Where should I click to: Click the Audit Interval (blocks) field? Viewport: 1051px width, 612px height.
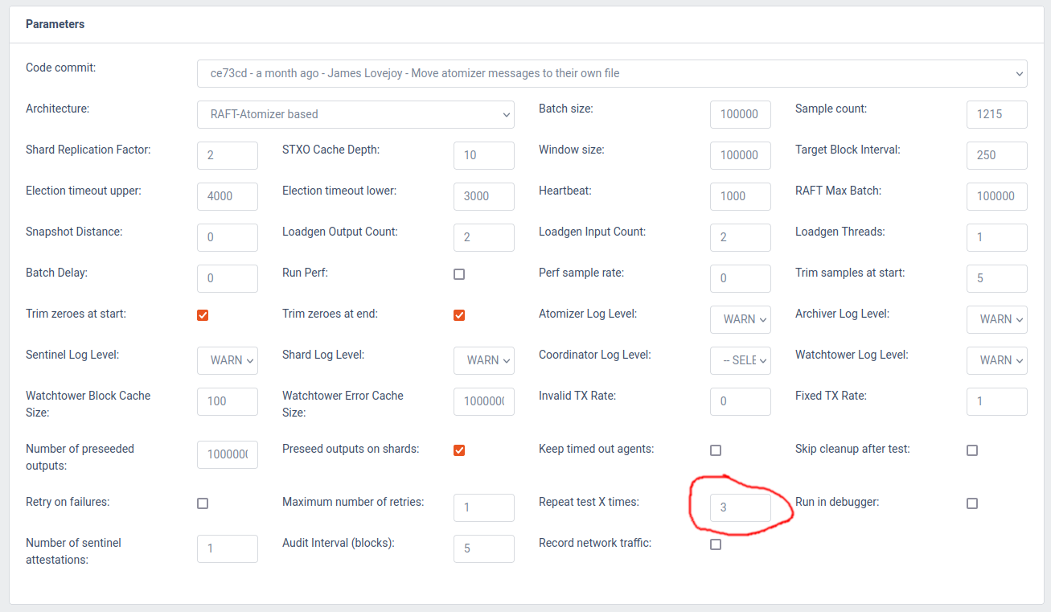click(484, 548)
